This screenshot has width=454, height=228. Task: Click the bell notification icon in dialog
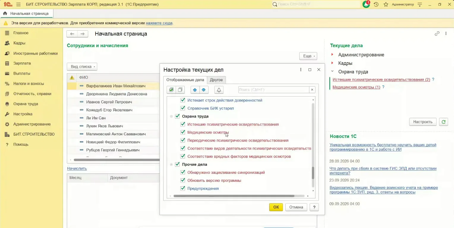coord(219,90)
